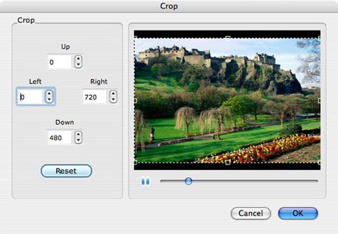Decrease the Up value with stepper arrow
Screen dimensions: 338x234
[78, 65]
